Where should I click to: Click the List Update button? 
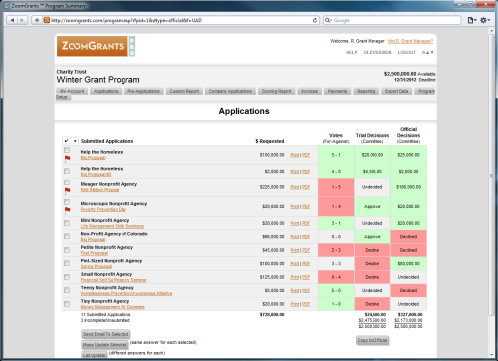[94, 355]
